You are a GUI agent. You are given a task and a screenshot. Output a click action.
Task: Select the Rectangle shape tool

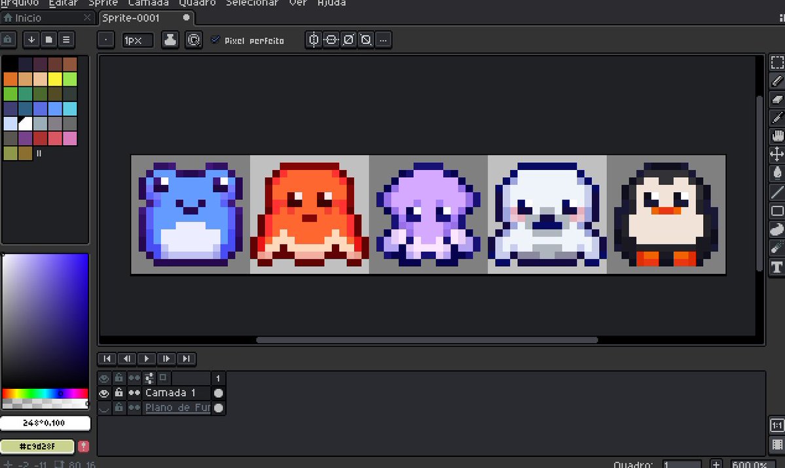[776, 210]
